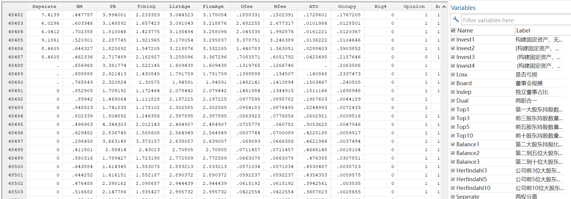
Task: Click the FirmAge column header
Action: pos(213,6)
